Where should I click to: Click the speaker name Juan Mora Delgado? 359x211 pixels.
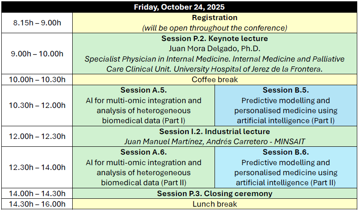pyautogui.click(x=215, y=48)
